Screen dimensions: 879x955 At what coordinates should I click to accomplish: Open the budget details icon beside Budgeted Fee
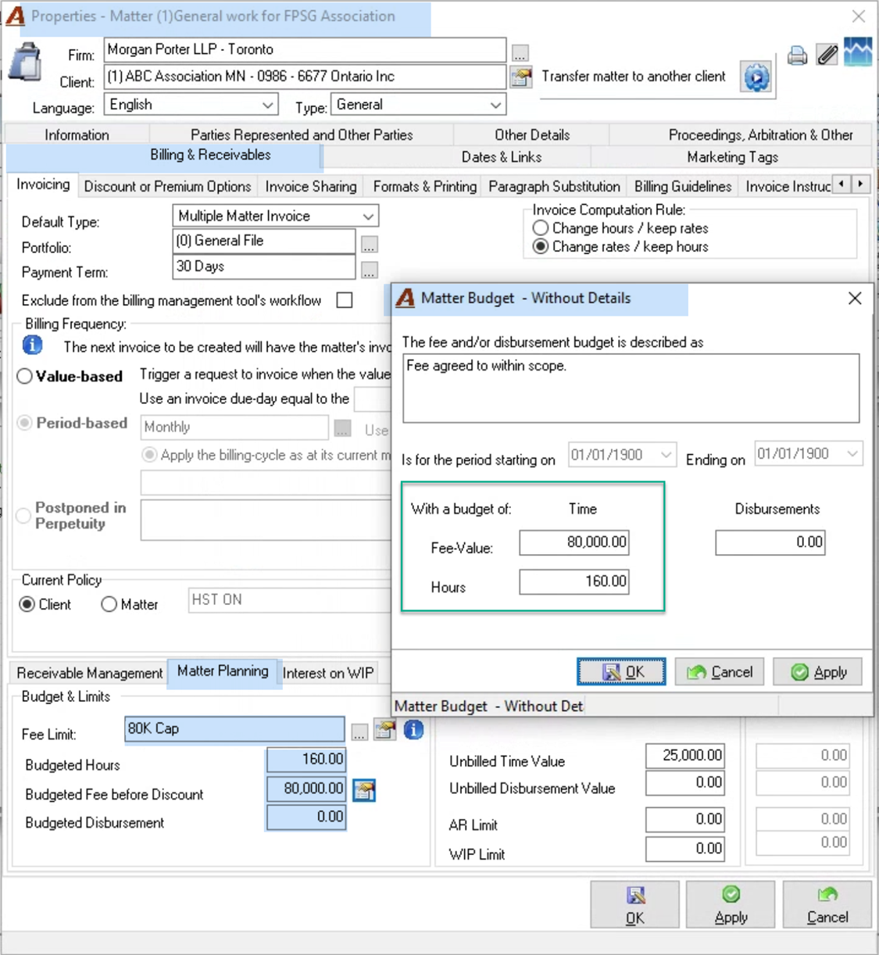364,790
